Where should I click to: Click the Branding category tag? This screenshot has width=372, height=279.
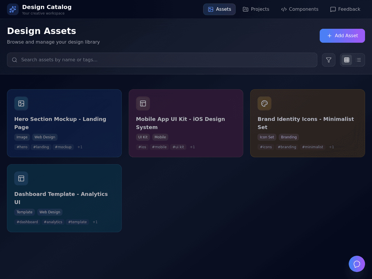289,137
